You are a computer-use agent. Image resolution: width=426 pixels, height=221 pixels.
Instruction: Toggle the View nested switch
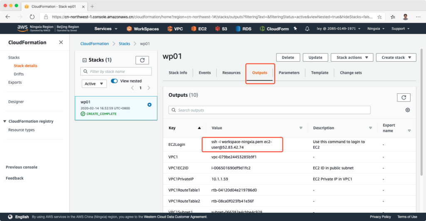tap(114, 81)
